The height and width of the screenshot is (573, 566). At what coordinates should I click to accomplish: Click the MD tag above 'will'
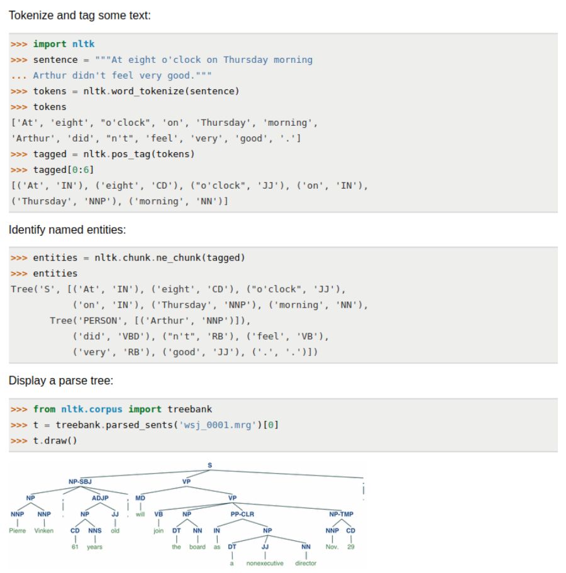tap(140, 498)
